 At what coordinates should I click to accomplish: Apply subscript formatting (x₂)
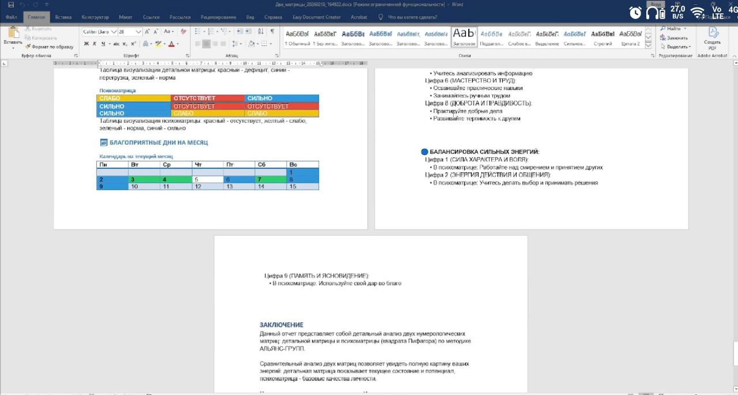(125, 44)
